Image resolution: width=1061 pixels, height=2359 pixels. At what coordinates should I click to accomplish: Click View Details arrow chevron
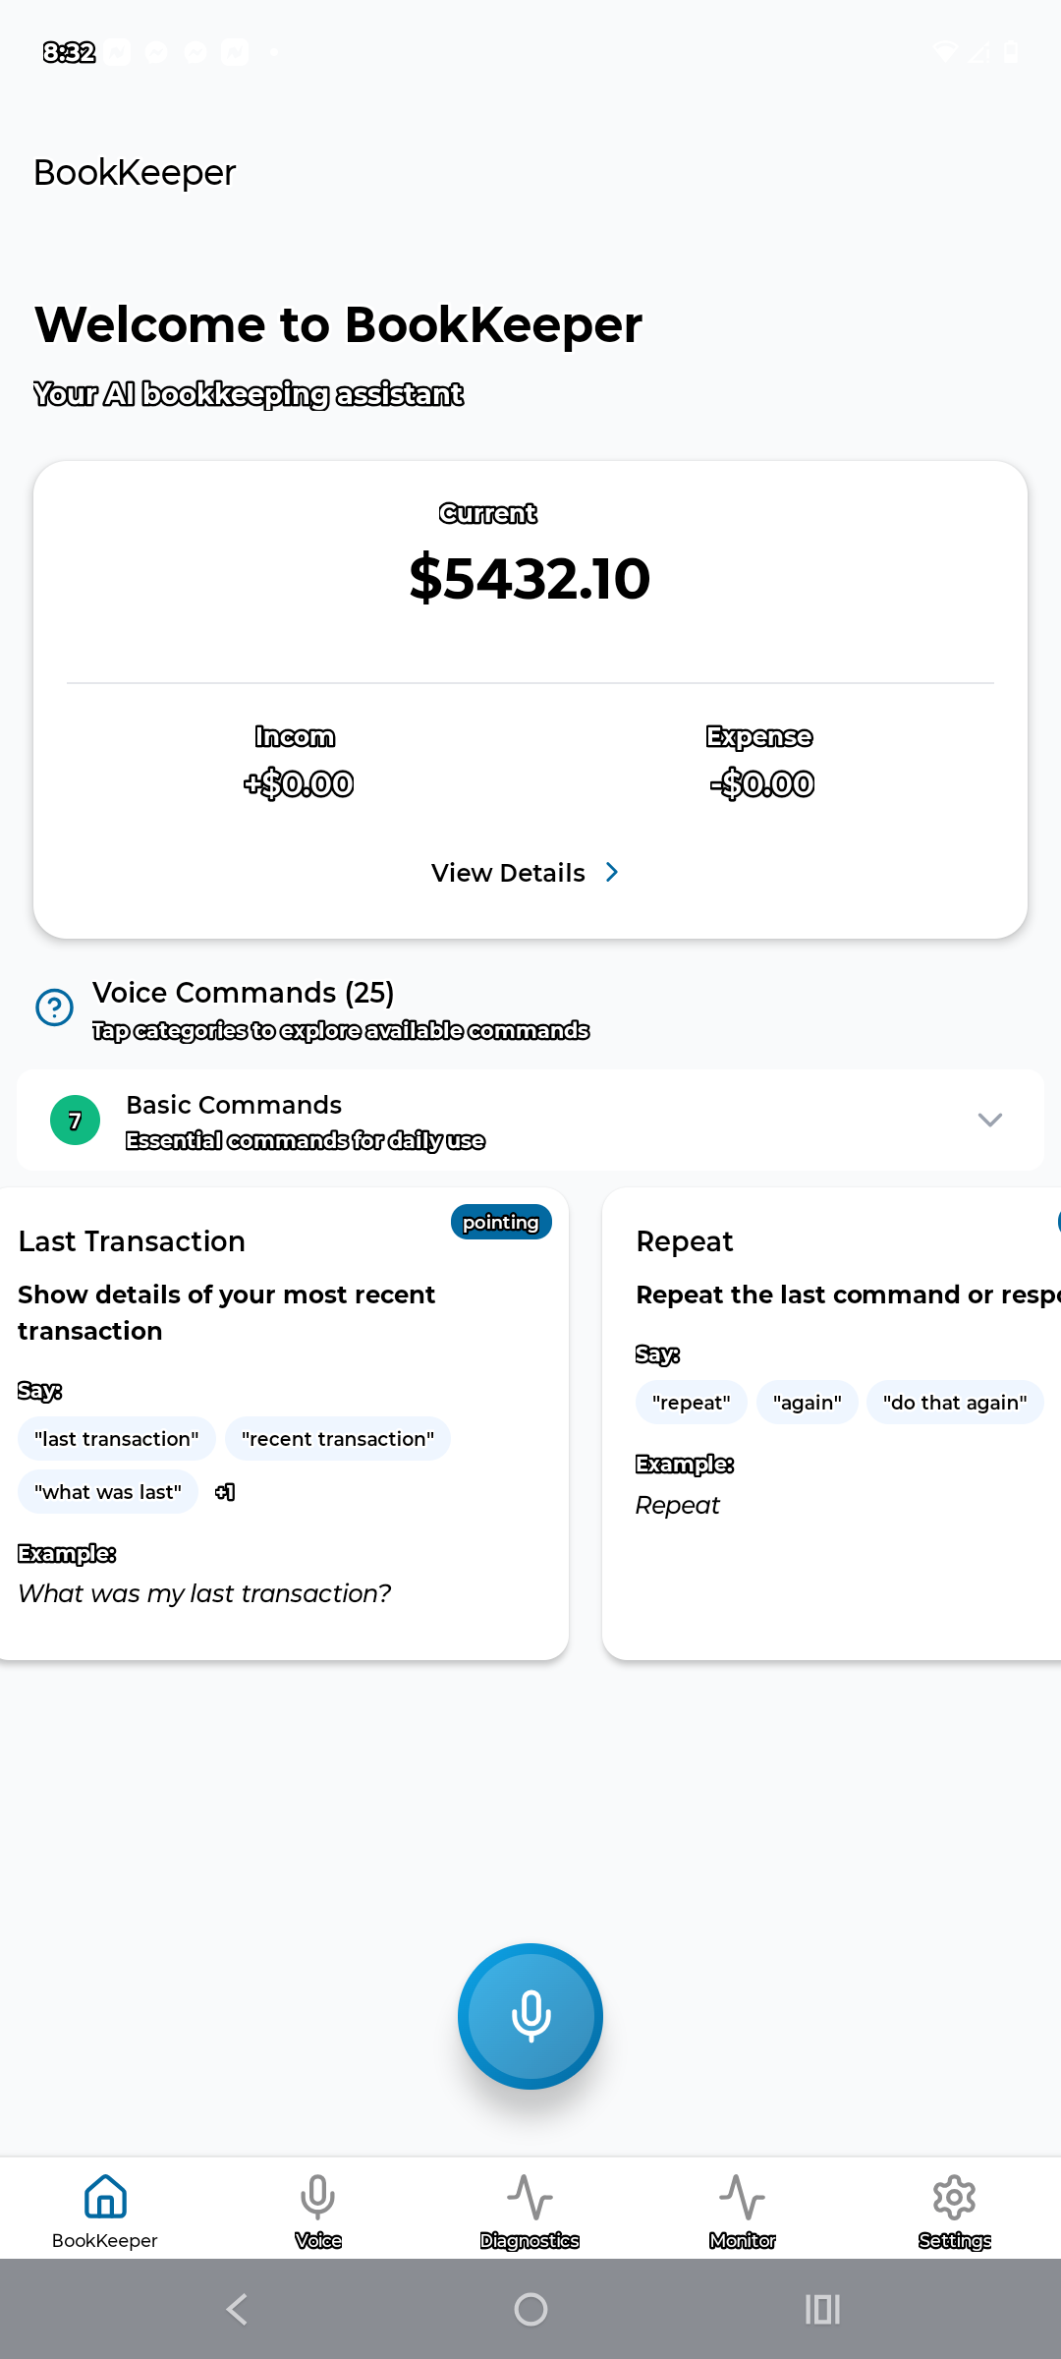(612, 872)
